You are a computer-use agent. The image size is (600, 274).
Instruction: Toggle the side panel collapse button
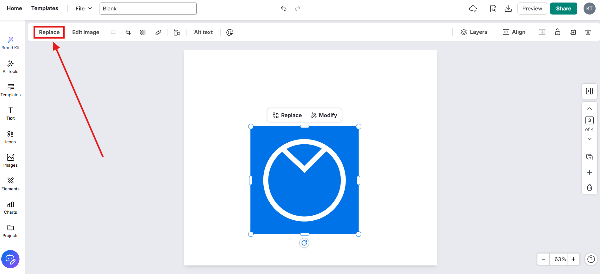point(589,91)
